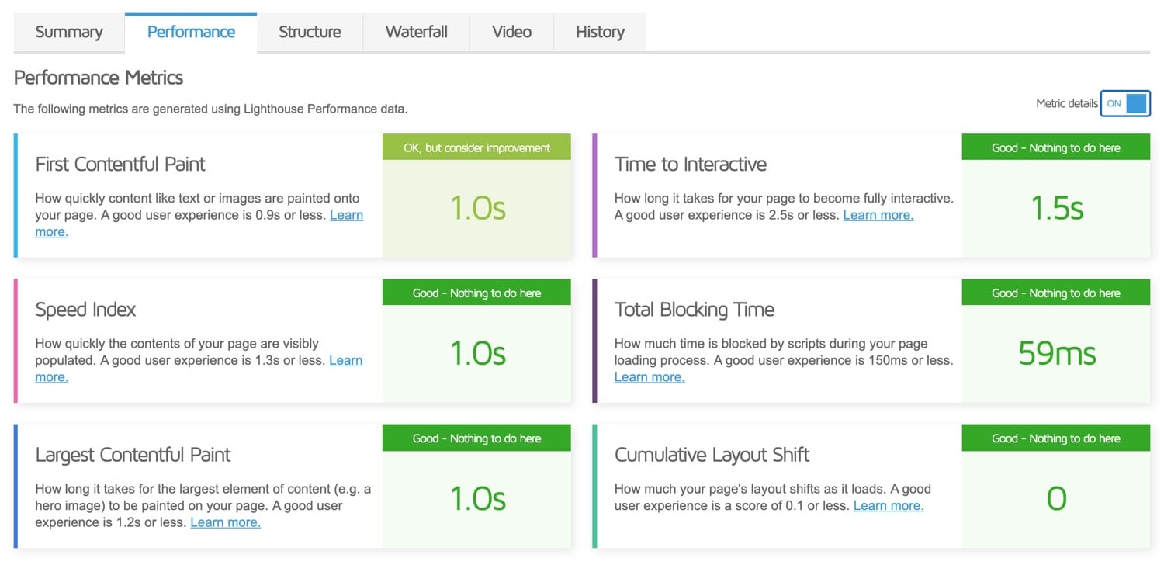Select the 59ms Total Blocking Time value
This screenshot has height=565, width=1164.
1056,354
